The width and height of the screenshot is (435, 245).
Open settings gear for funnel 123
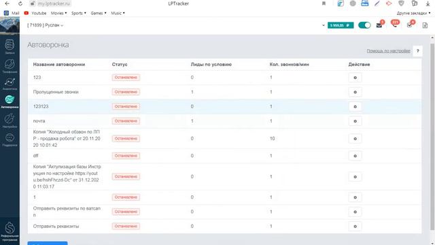pyautogui.click(x=355, y=78)
